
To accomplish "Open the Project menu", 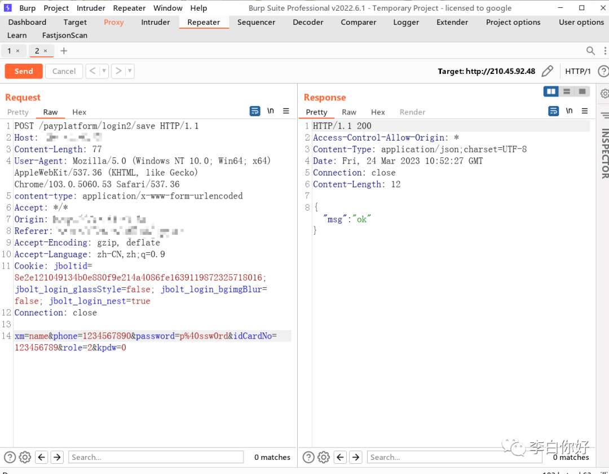I will point(56,8).
